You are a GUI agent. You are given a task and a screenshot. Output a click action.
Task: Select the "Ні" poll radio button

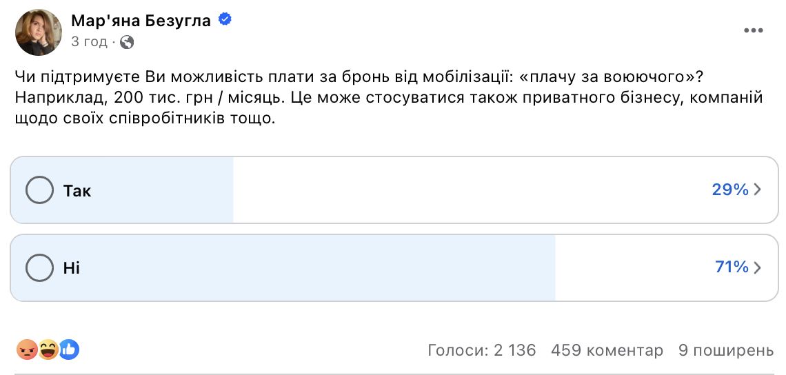(x=39, y=267)
